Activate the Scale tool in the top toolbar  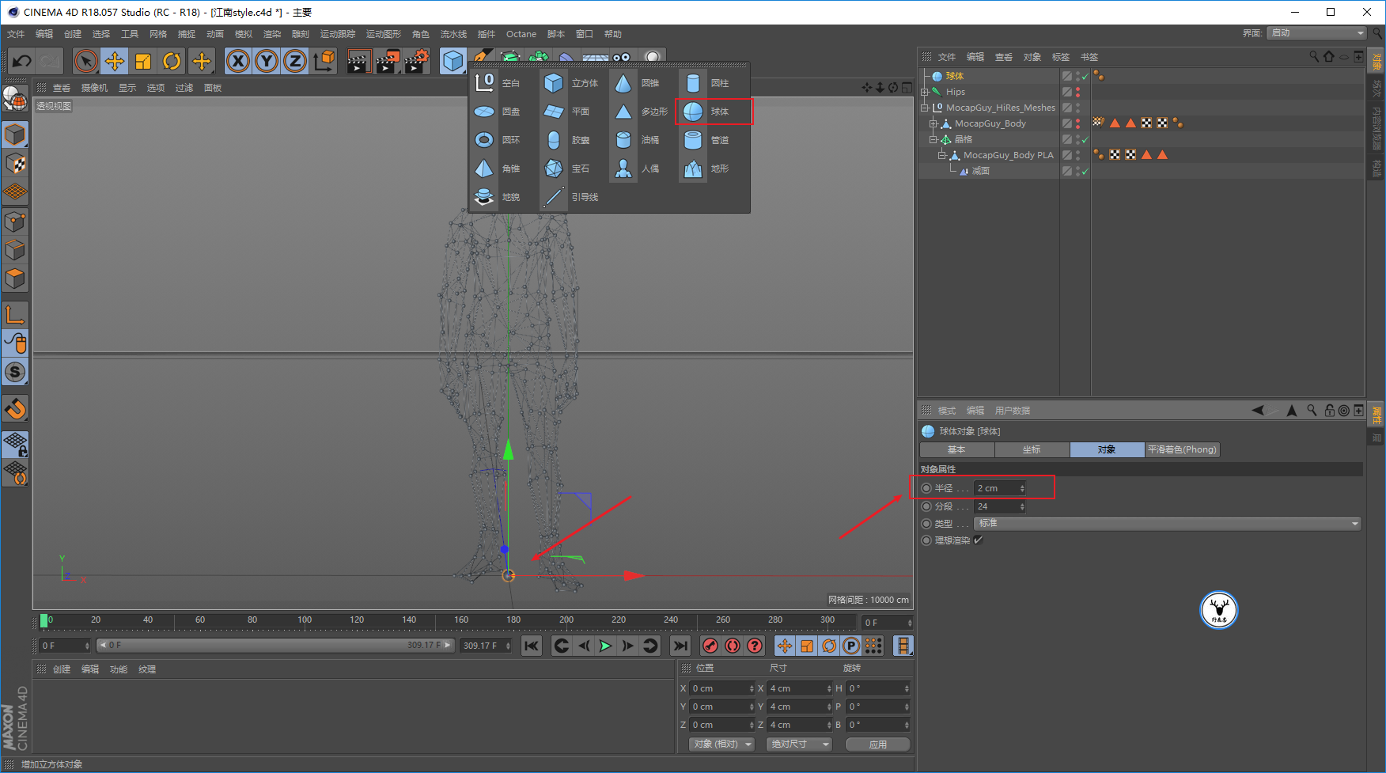[x=143, y=61]
